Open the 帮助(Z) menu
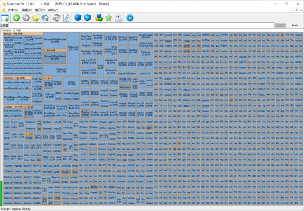304x211 pixels. 53,10
